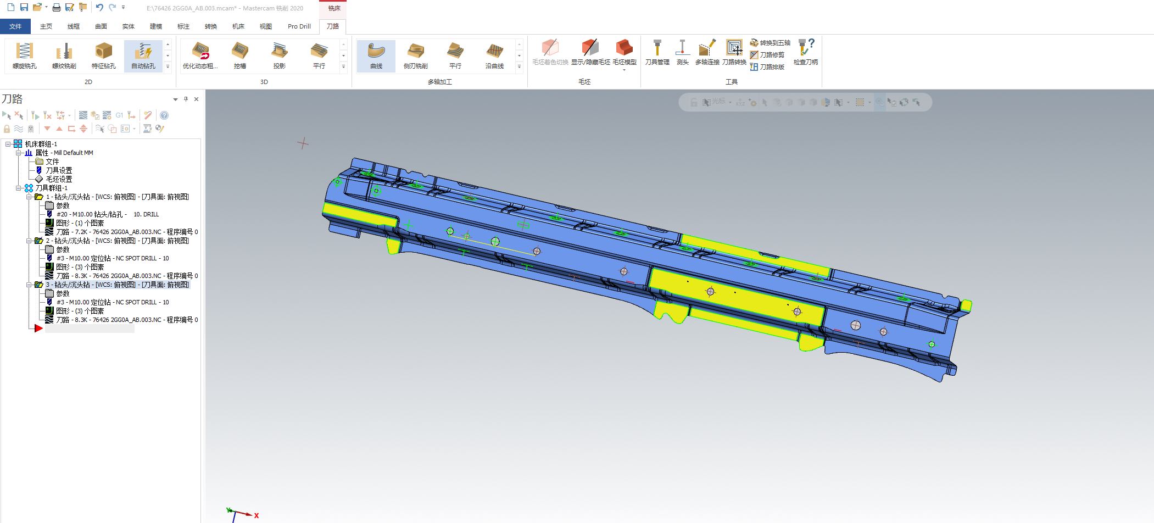This screenshot has height=523, width=1154.
Task: Close the 刀路 panel
Action: coord(196,99)
